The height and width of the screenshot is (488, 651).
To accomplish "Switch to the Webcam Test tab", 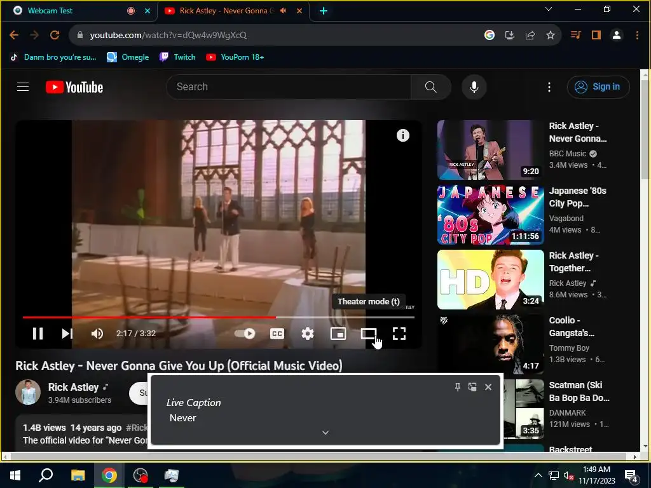I will (78, 11).
